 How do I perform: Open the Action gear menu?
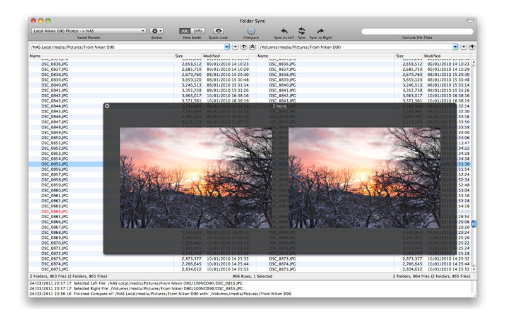point(157,31)
